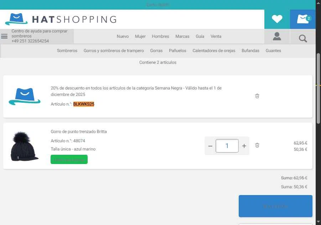Click the page vertical scrollbar thumb

[x=318, y=88]
